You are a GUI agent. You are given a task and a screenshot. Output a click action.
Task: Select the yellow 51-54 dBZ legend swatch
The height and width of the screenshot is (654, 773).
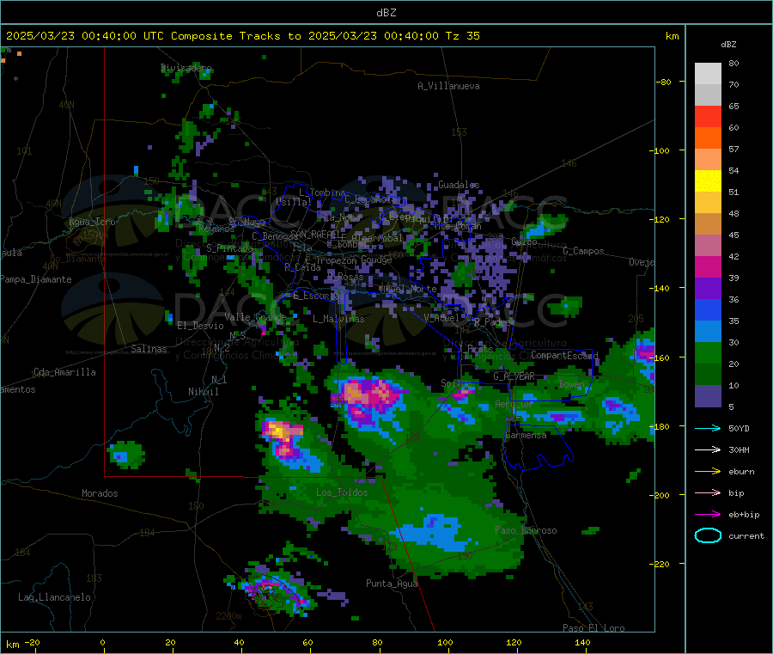[x=708, y=181]
